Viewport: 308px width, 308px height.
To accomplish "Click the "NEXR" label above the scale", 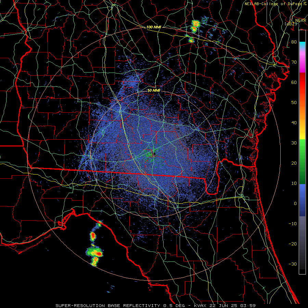I will (300, 21).
